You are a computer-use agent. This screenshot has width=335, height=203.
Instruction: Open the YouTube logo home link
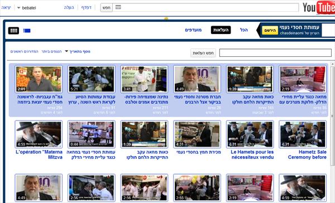click(x=319, y=7)
